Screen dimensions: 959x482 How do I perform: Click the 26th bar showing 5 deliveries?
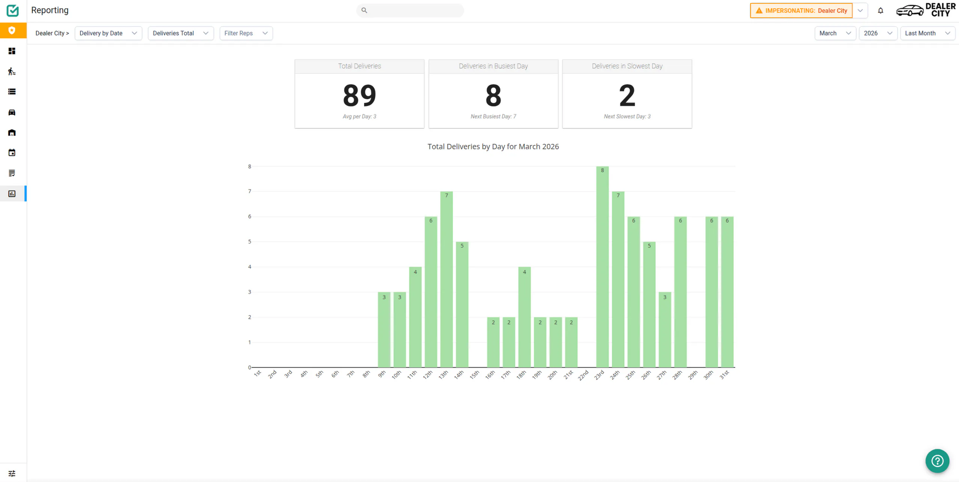pyautogui.click(x=649, y=305)
